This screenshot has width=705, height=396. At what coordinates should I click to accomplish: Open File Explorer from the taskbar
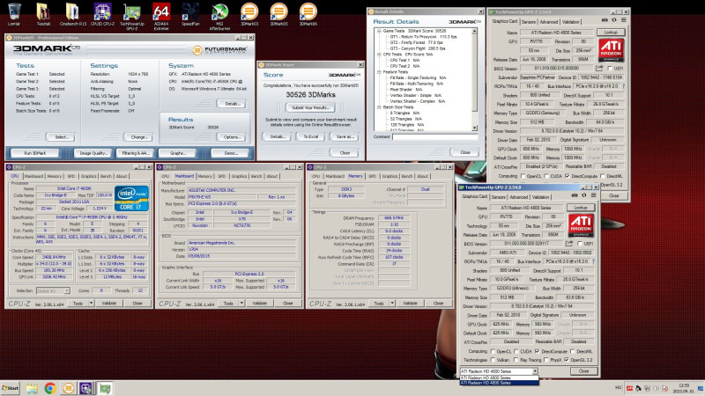click(32, 388)
